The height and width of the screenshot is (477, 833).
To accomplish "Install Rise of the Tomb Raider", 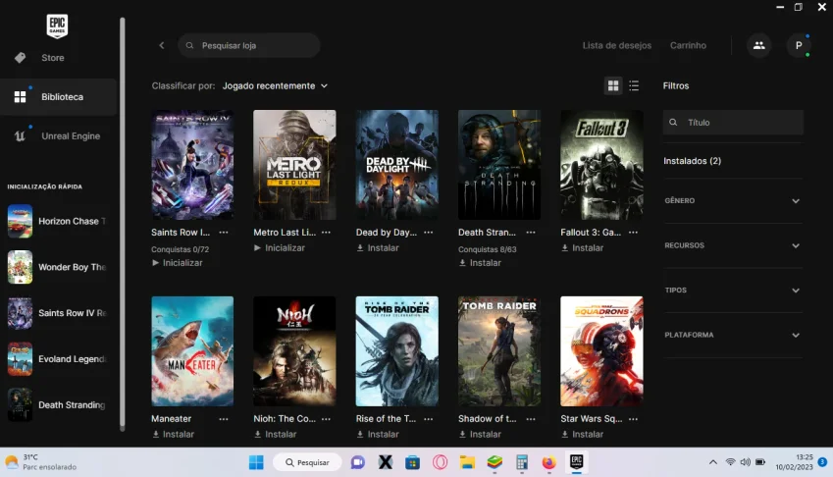I will click(378, 434).
